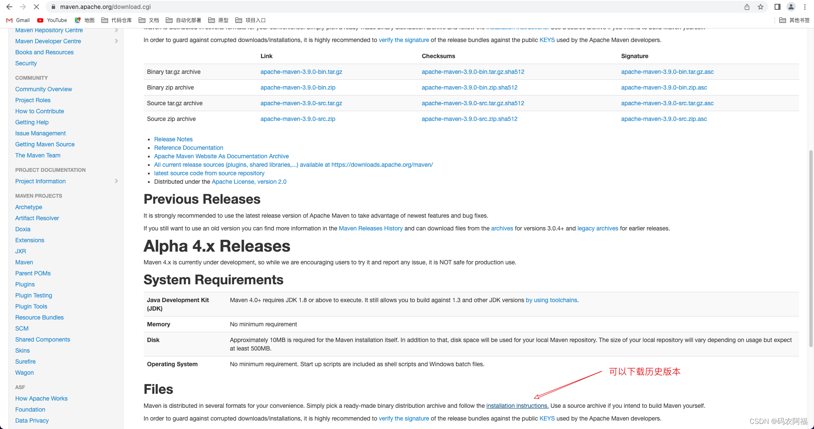Click the browser forward arrow
This screenshot has width=814, height=429.
tap(23, 7)
